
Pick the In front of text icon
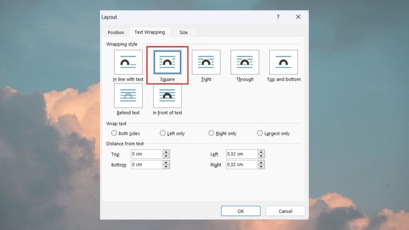[167, 96]
